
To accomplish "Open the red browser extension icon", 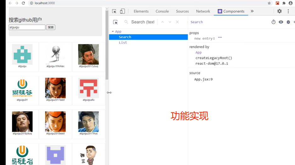I will pyautogui.click(x=277, y=3).
